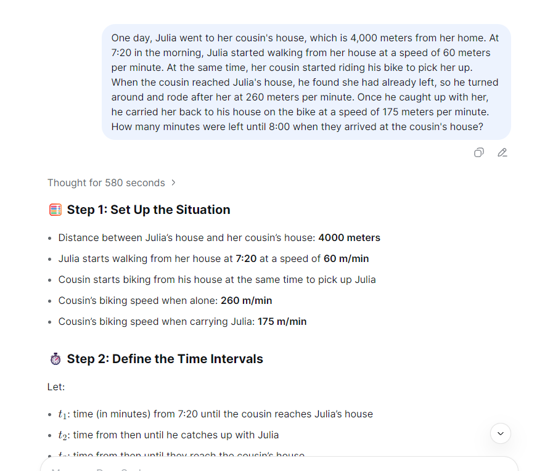Click the scroll-to-bottom chevron button
The width and height of the screenshot is (537, 471).
coord(500,433)
